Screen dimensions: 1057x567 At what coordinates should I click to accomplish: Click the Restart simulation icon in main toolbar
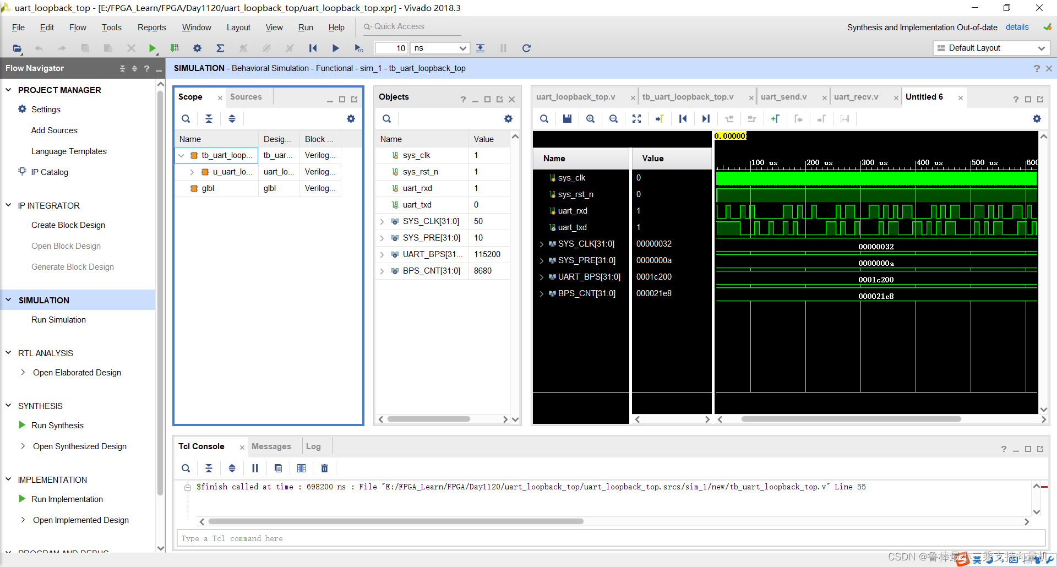pyautogui.click(x=313, y=48)
